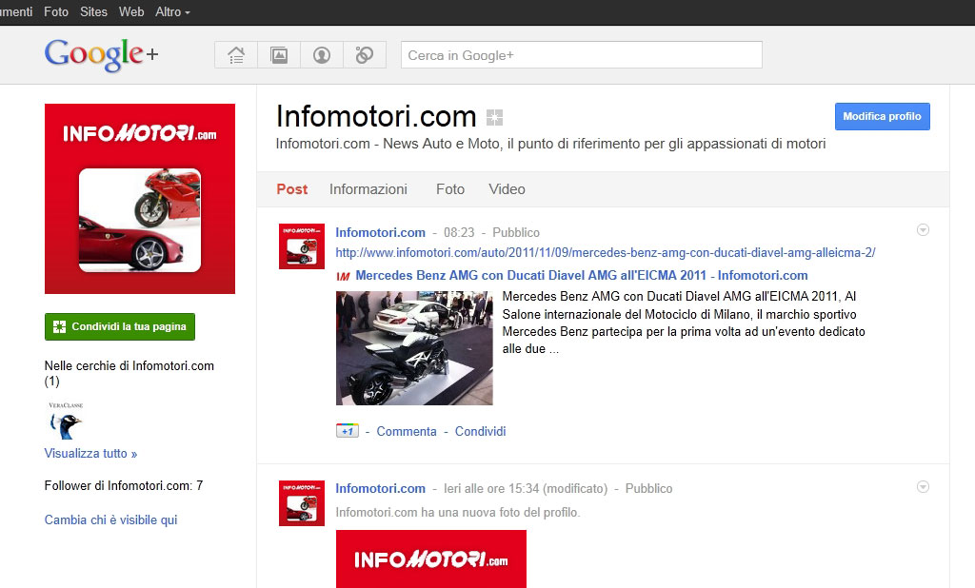Screen dimensions: 975x588
Task: Open the Mercedes Ducati Diavel post thumbnail
Action: click(x=414, y=348)
